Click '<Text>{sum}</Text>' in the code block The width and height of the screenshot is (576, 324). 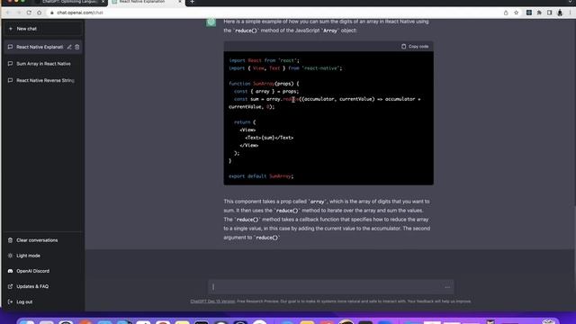[x=269, y=138]
